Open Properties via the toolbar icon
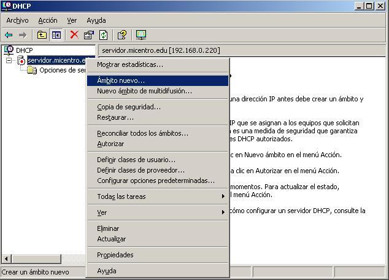 click(x=89, y=35)
